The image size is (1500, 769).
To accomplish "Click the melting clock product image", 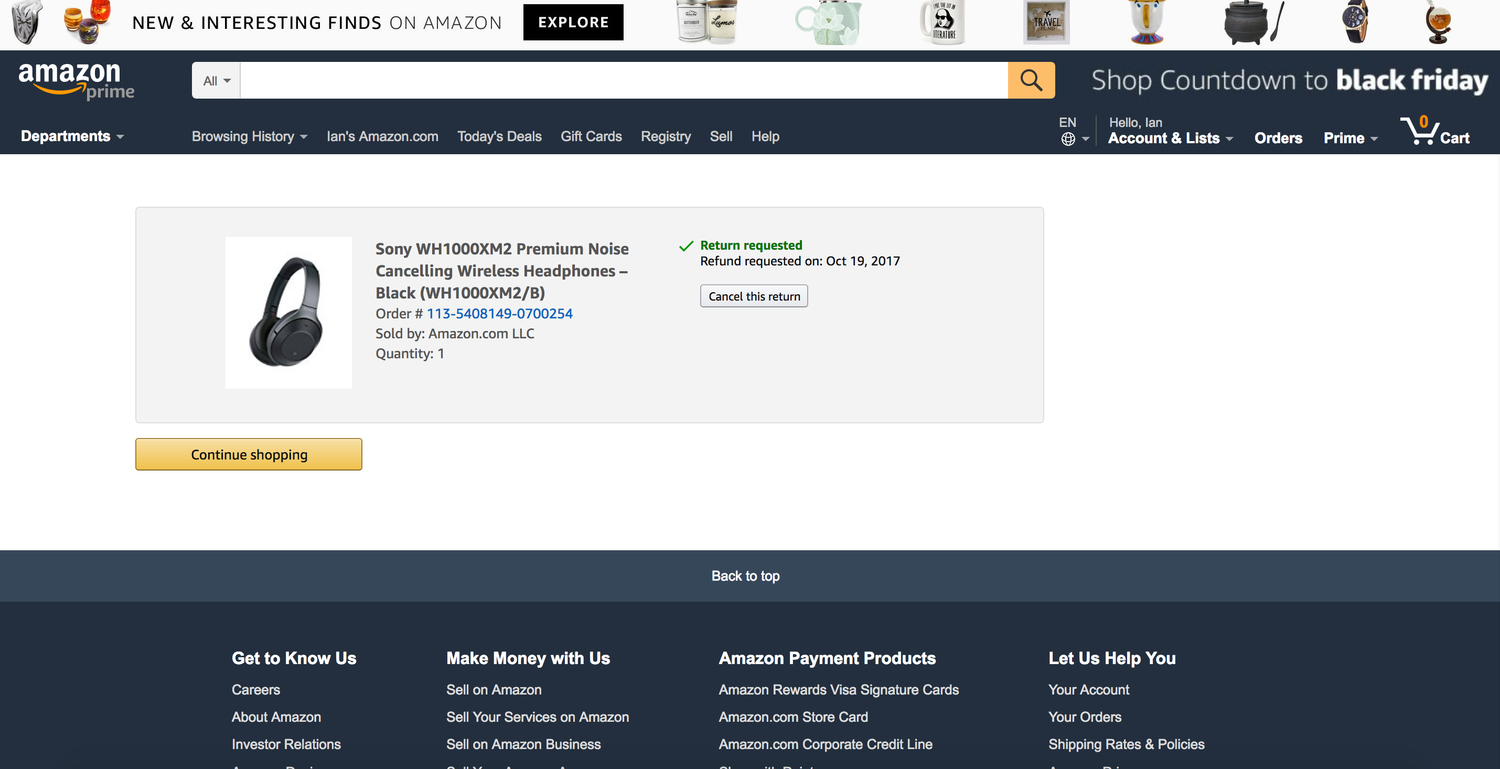I will (x=27, y=22).
